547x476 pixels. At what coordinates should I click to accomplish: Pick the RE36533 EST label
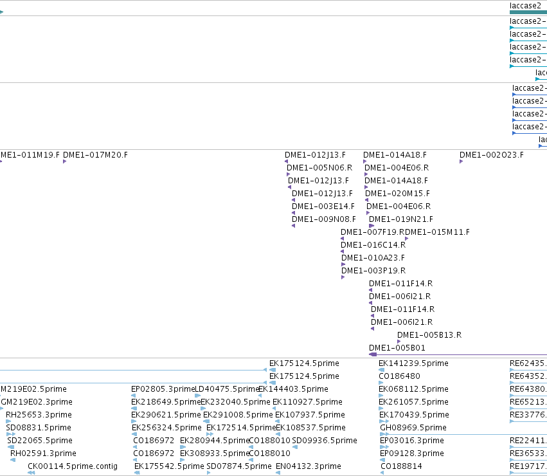pyautogui.click(x=528, y=453)
